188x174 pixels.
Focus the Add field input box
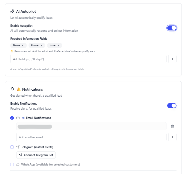[88, 59]
